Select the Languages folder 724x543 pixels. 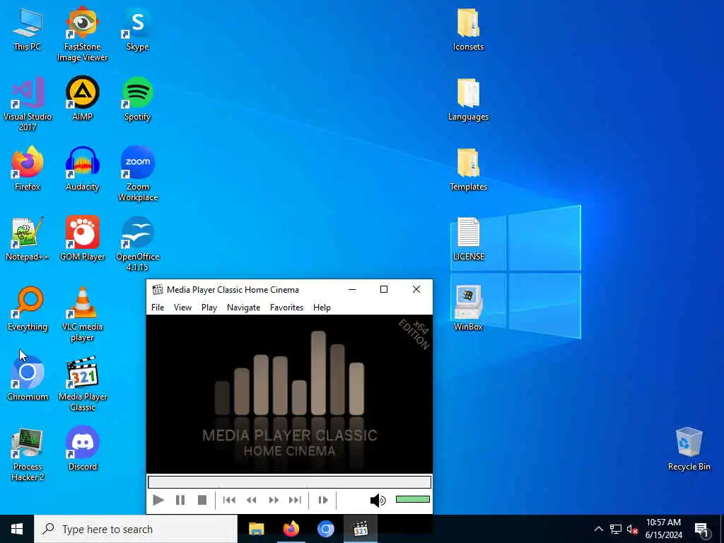click(x=468, y=99)
